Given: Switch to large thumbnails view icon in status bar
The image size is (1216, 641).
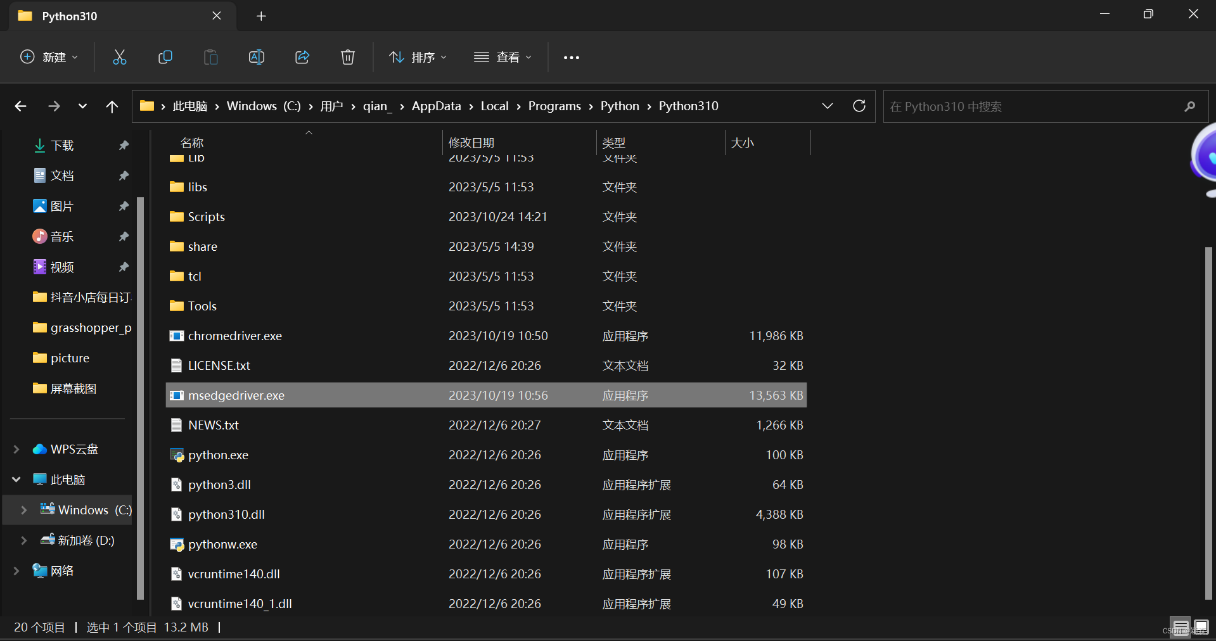Looking at the screenshot, I should (x=1201, y=627).
